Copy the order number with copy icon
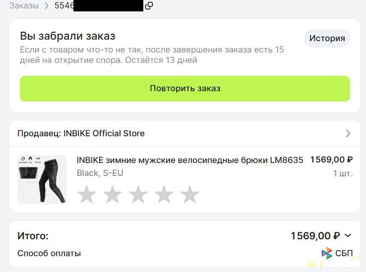366x272 pixels. [149, 5]
